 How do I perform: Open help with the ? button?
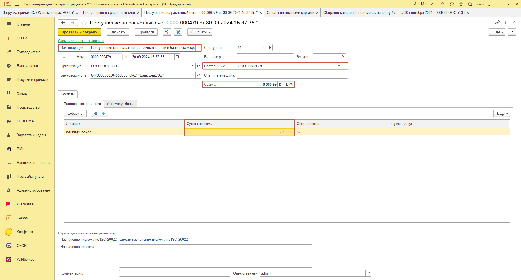(x=512, y=32)
